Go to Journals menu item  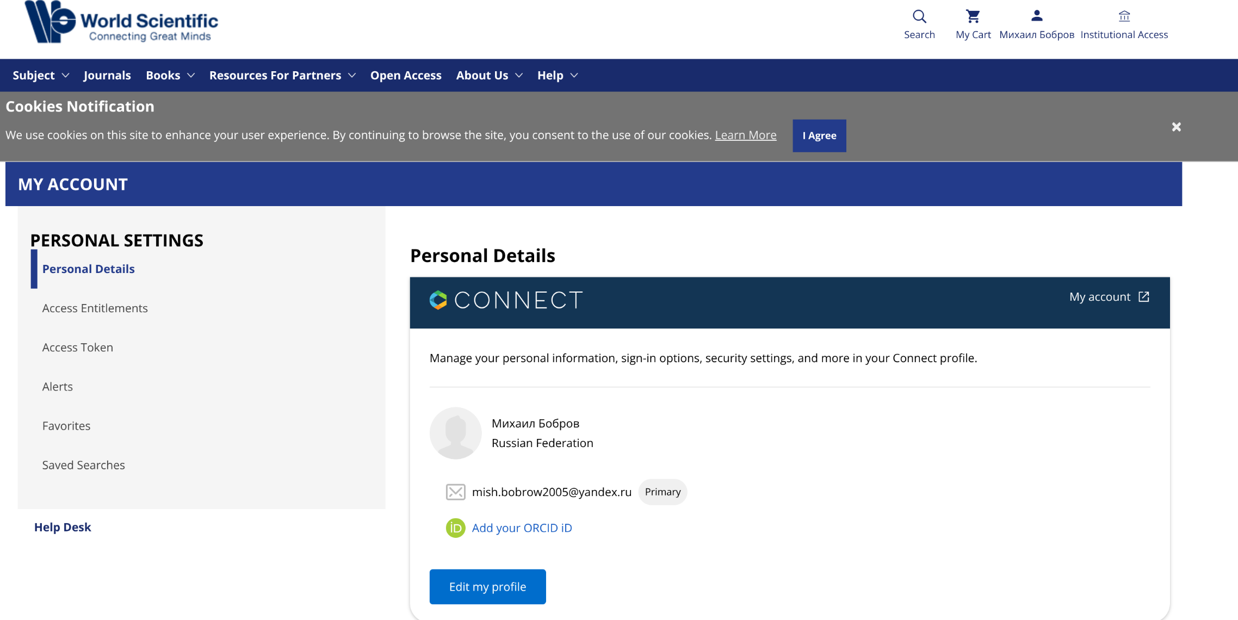(x=107, y=76)
